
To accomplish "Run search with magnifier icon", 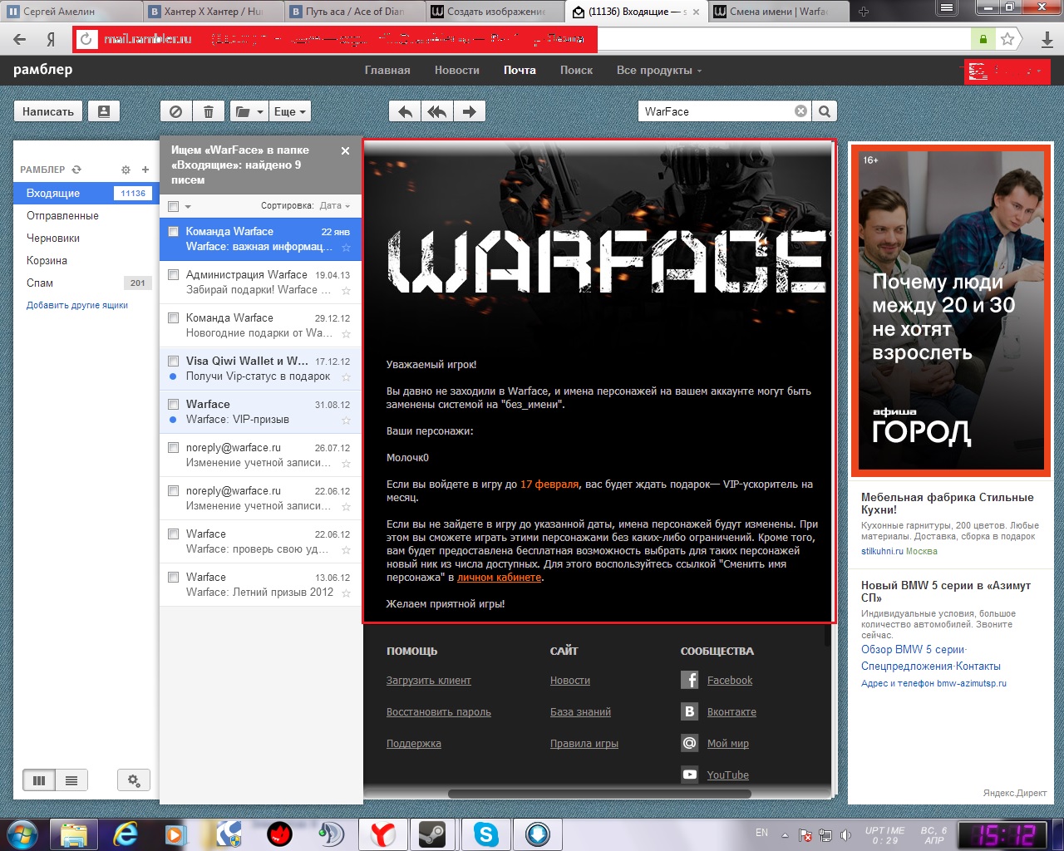I will point(825,111).
